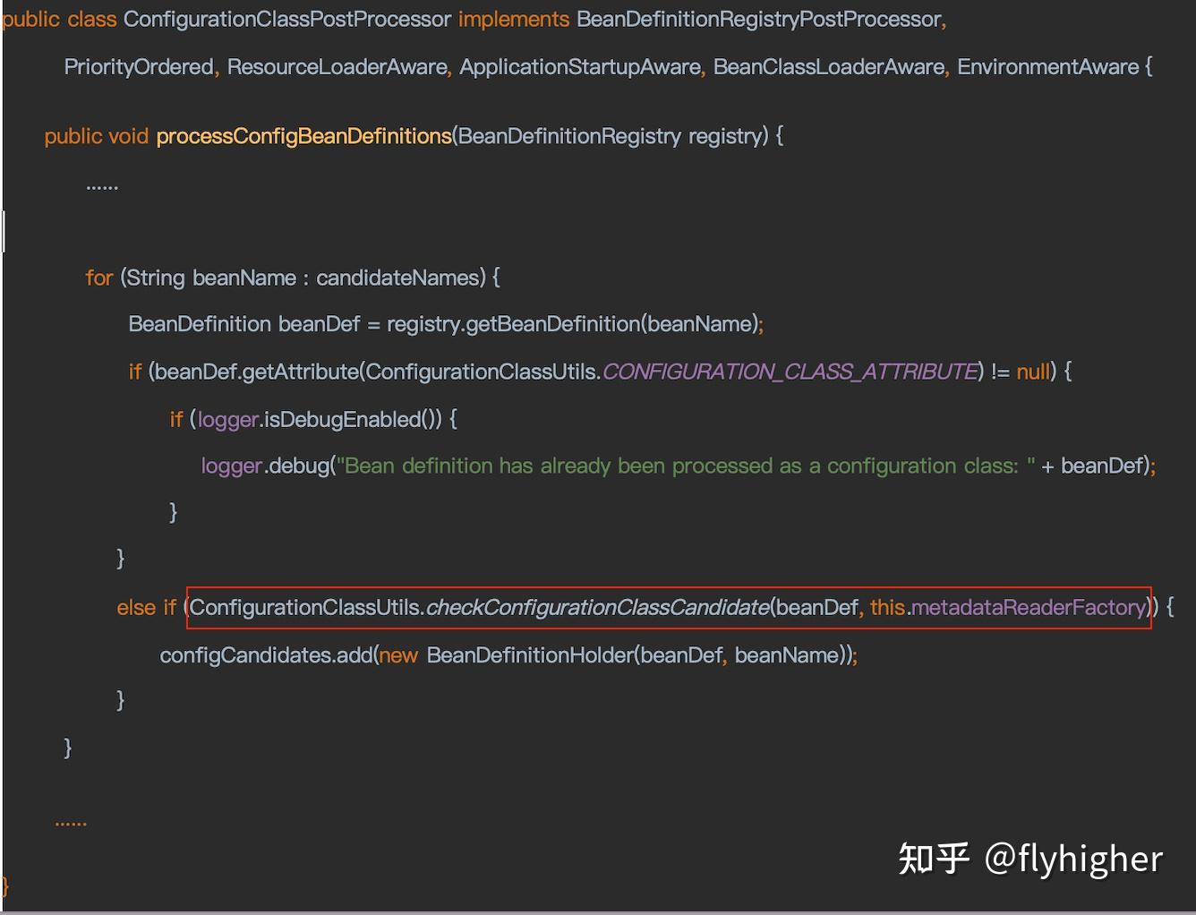Select the PriorityOrdered interface
Viewport: 1196px width, 915px height.
(x=139, y=67)
